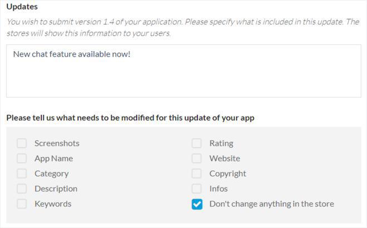Enable the App Name checkbox

[x=22, y=158]
